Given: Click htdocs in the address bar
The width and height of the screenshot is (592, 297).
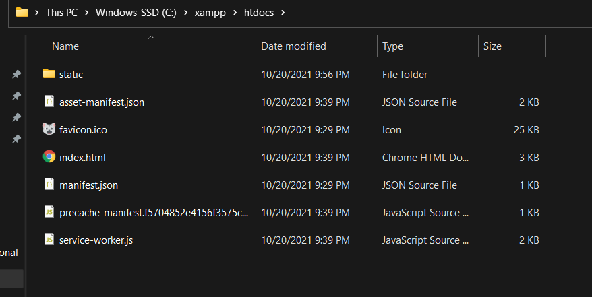Looking at the screenshot, I should (x=259, y=13).
